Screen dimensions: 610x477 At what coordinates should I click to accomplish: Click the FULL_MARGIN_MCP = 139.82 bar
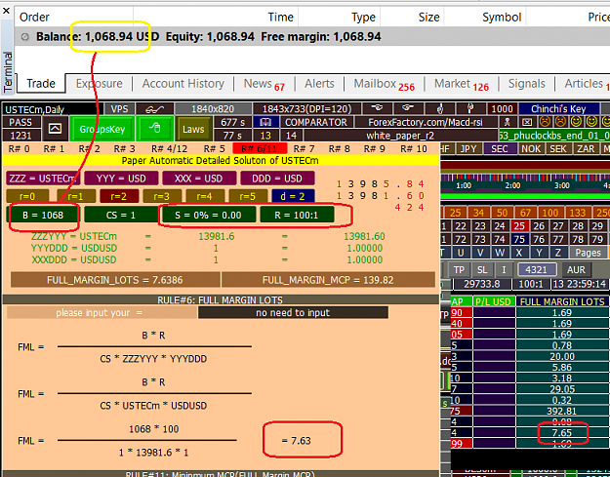point(328,280)
